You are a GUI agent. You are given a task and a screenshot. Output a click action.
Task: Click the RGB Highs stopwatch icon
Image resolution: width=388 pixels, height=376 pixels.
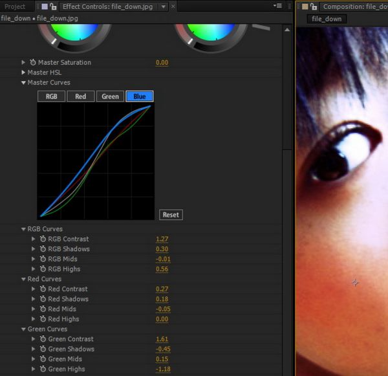point(43,269)
